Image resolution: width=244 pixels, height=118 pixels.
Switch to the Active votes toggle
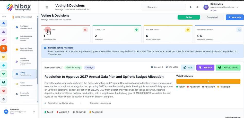[189, 17]
